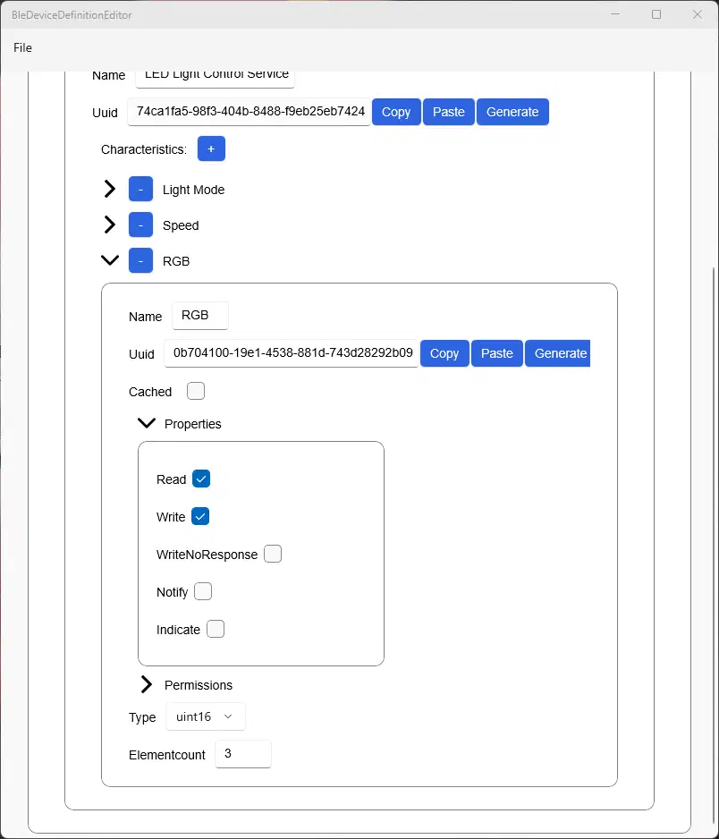Screen dimensions: 719x839
Task: Enable the Indicate property
Action: coord(216,629)
